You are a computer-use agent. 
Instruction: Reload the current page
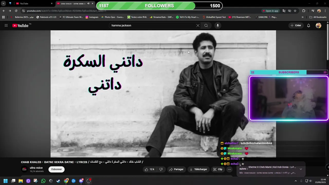click(16, 11)
